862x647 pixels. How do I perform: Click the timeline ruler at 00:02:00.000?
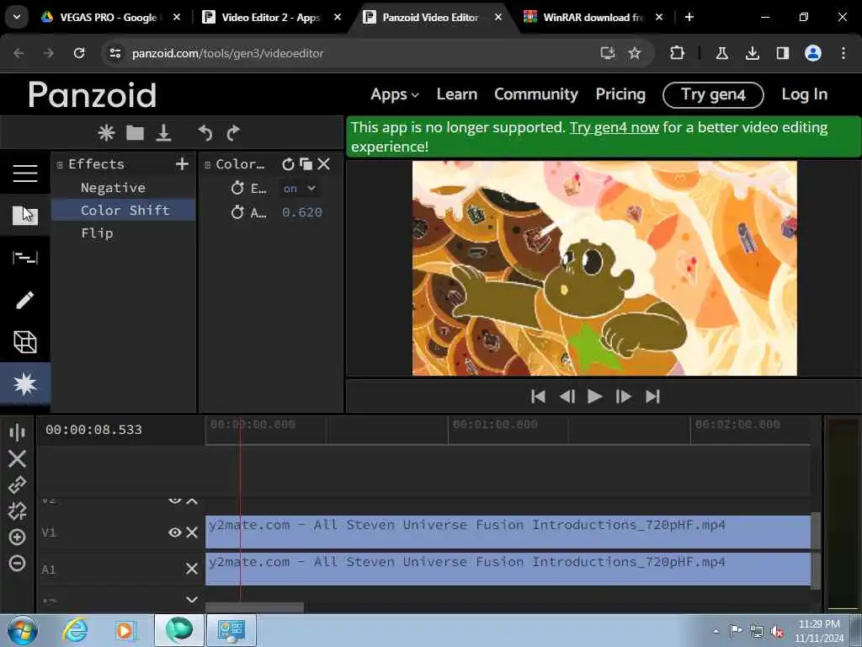(x=737, y=425)
